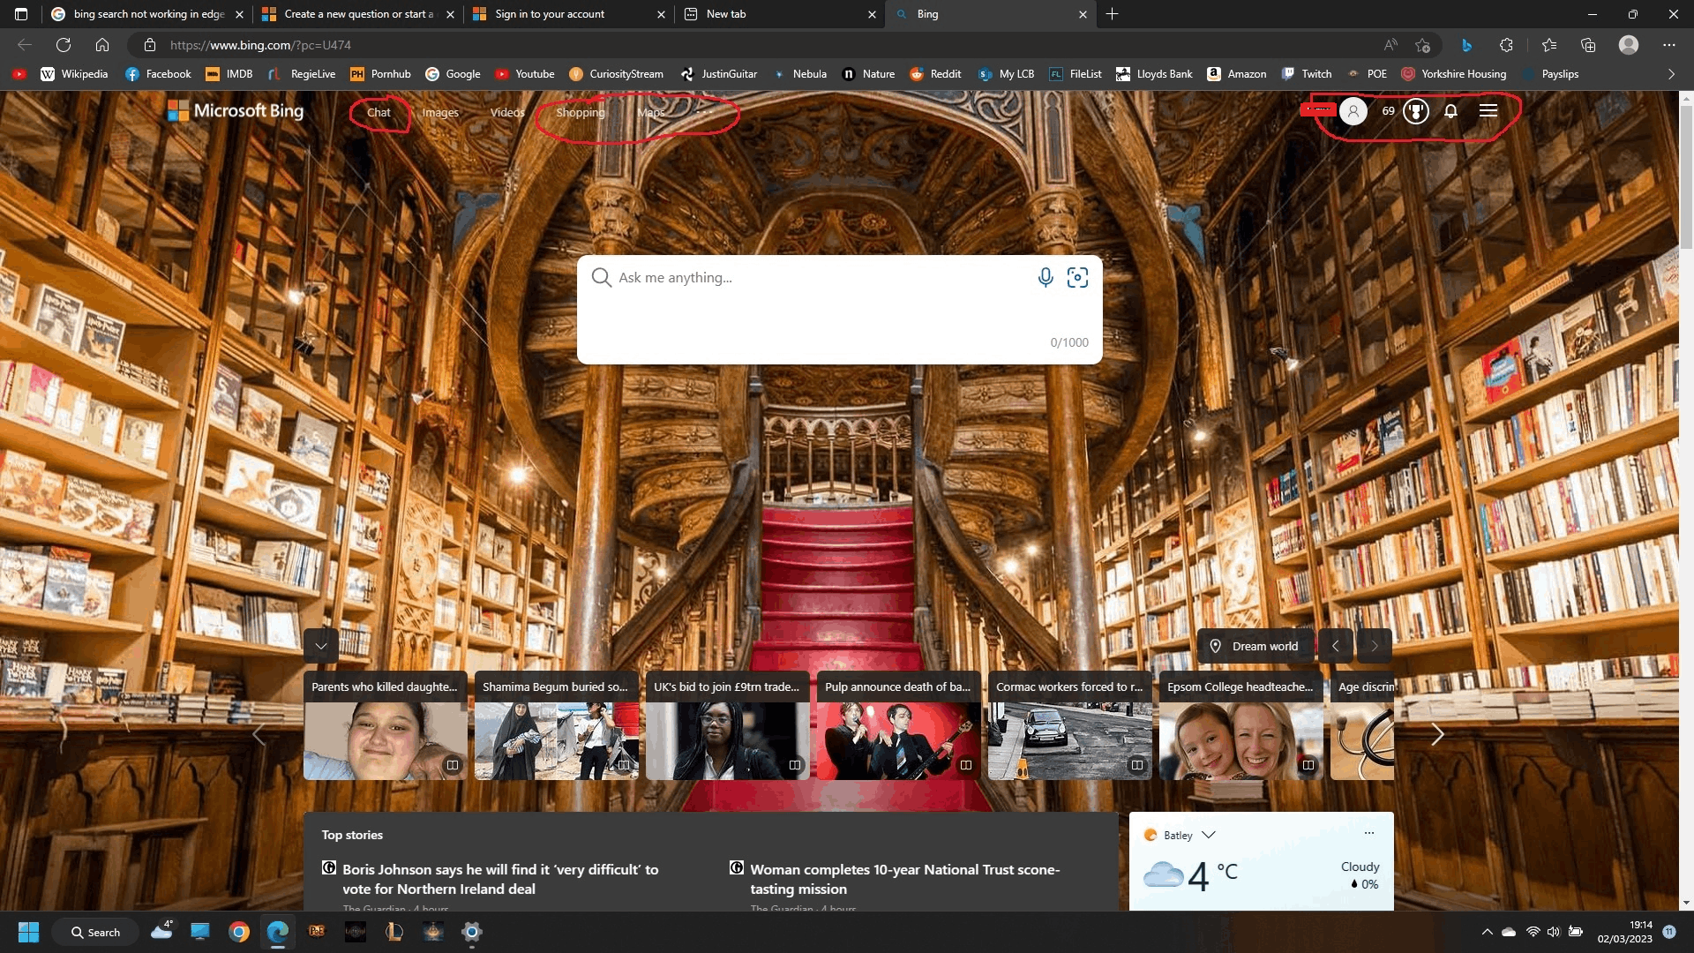
Task: Open Microsoft Rewards trophy icon
Action: 1416,111
